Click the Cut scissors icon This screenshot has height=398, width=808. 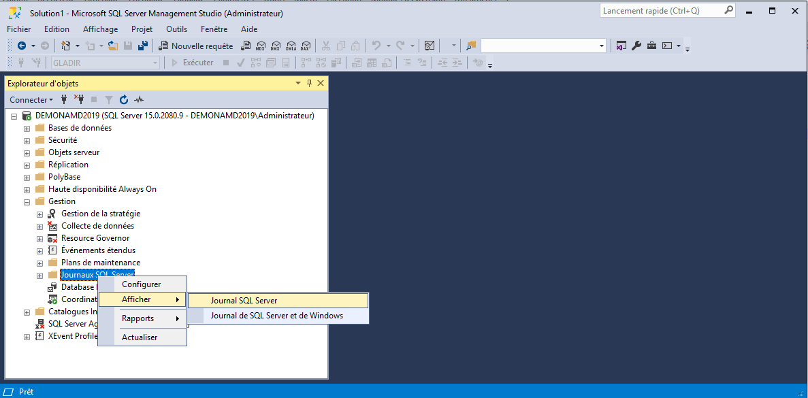(325, 46)
